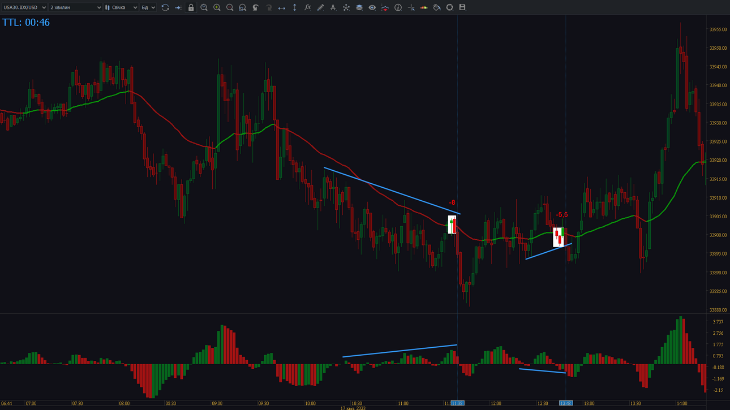
Task: Open the pattern nodes tool icon
Action: click(346, 7)
